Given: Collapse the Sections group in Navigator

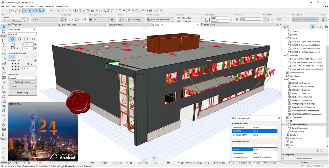Looking at the screenshot, I should (x=285, y=38).
